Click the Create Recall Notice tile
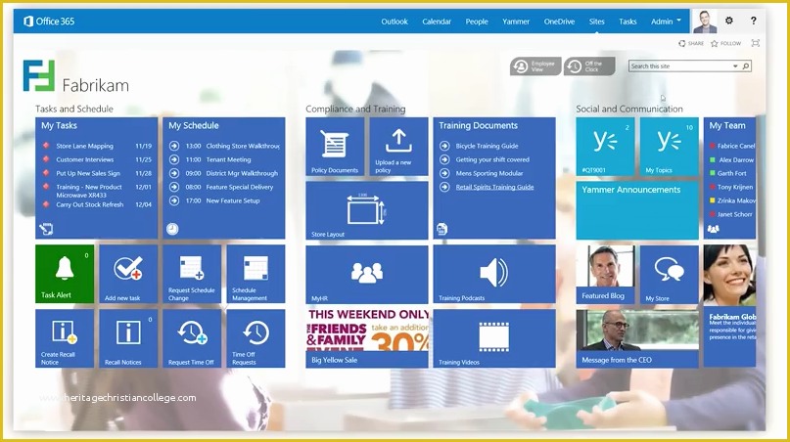The image size is (790, 442). pyautogui.click(x=65, y=338)
